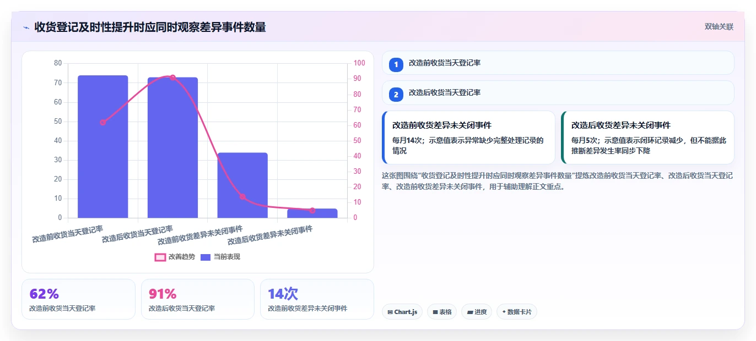
Task: Click the right axis value 100
Action: click(x=359, y=63)
